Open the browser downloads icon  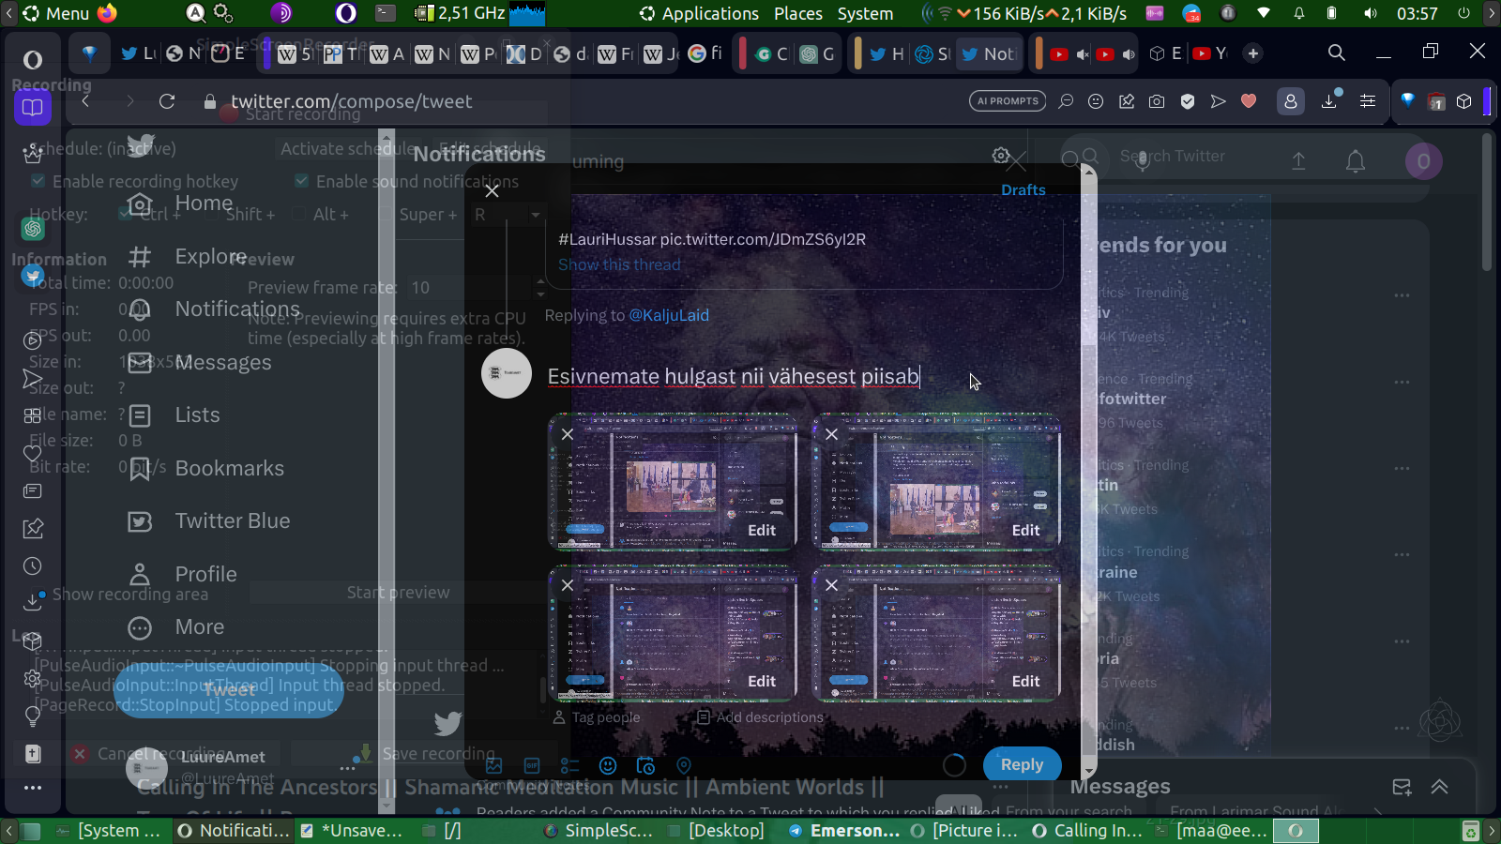(1329, 101)
